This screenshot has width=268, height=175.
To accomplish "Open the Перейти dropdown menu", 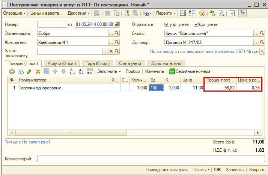I will point(166,13).
